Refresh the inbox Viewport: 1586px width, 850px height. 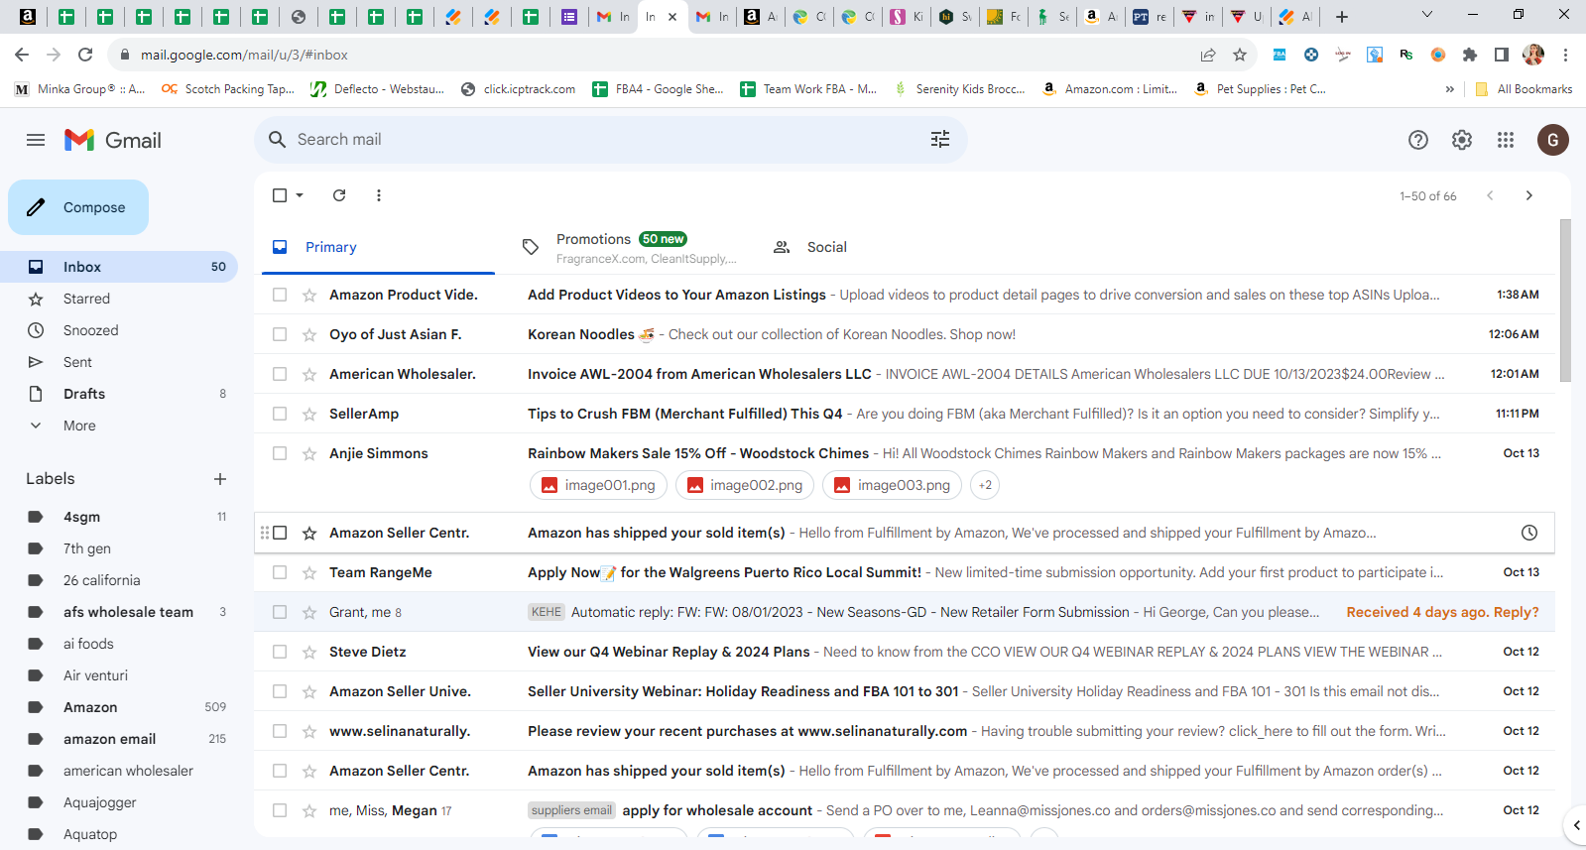339,195
